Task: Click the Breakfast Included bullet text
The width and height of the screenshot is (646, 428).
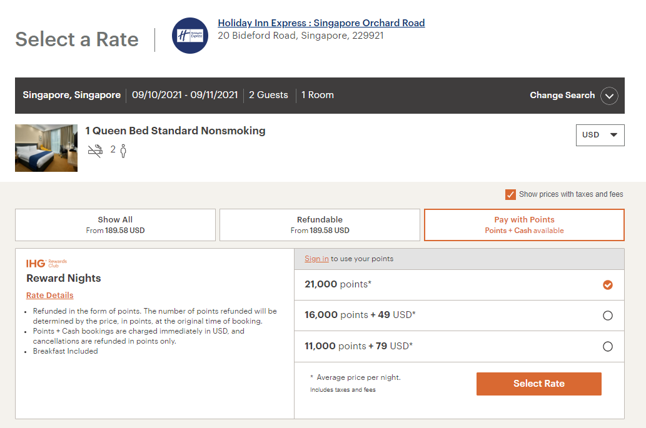Action: pos(66,351)
